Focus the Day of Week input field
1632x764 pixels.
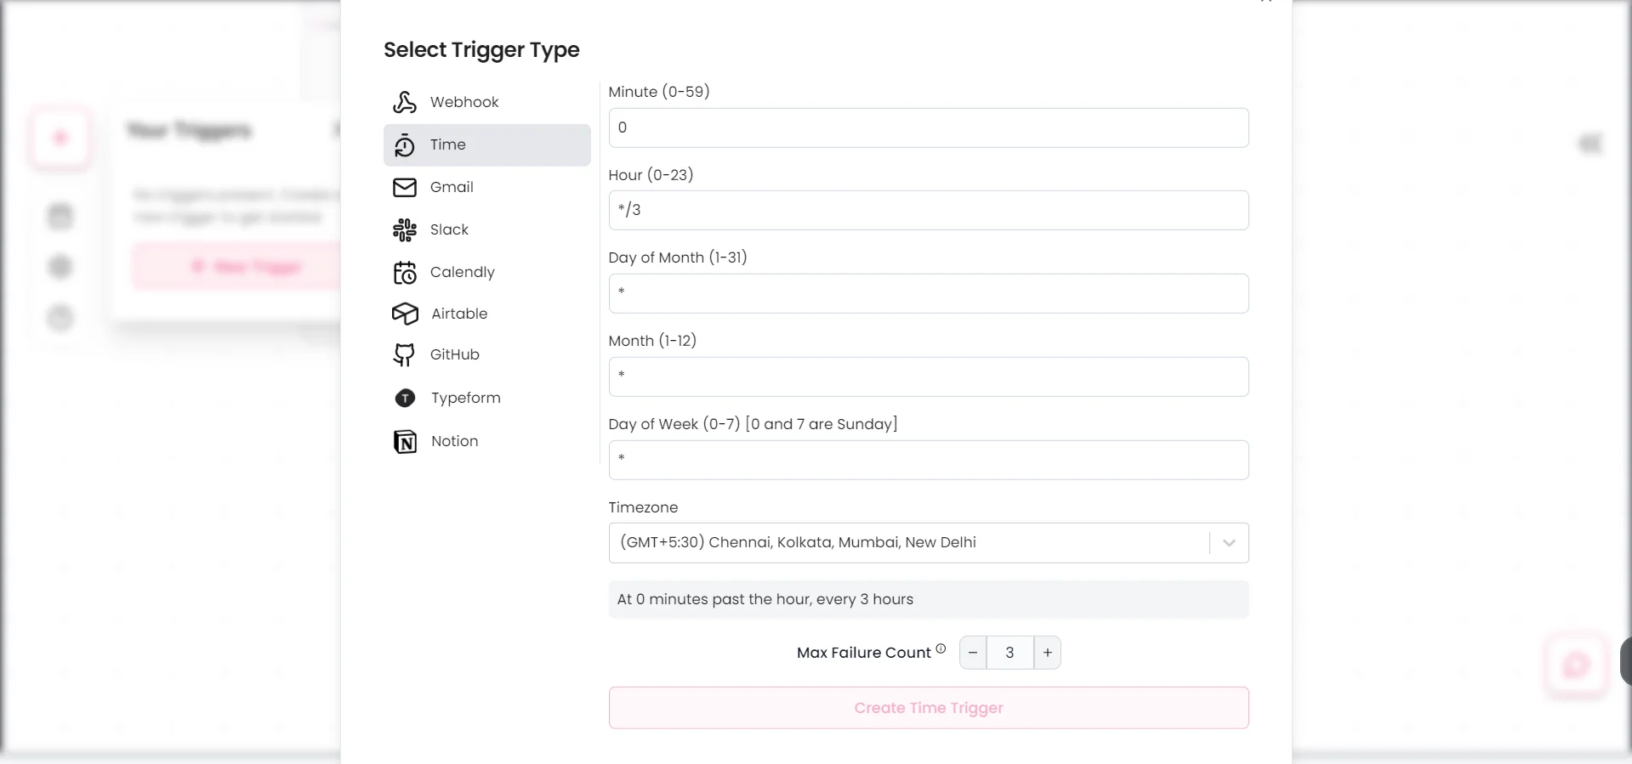tap(929, 460)
